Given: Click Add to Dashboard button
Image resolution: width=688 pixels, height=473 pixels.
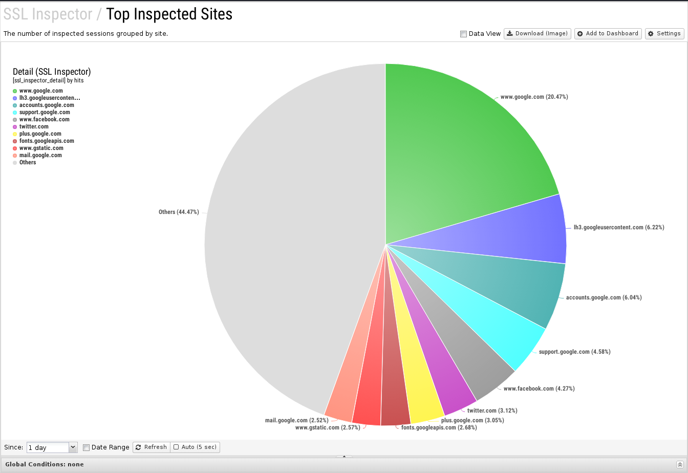Looking at the screenshot, I should click(x=608, y=34).
